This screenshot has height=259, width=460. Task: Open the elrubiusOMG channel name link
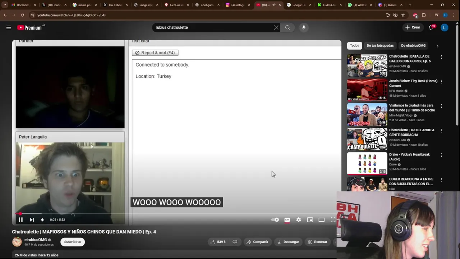pos(36,240)
